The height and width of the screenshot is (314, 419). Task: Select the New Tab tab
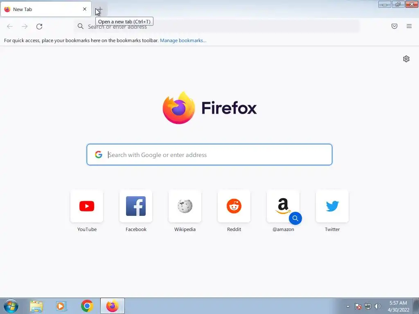[46, 9]
